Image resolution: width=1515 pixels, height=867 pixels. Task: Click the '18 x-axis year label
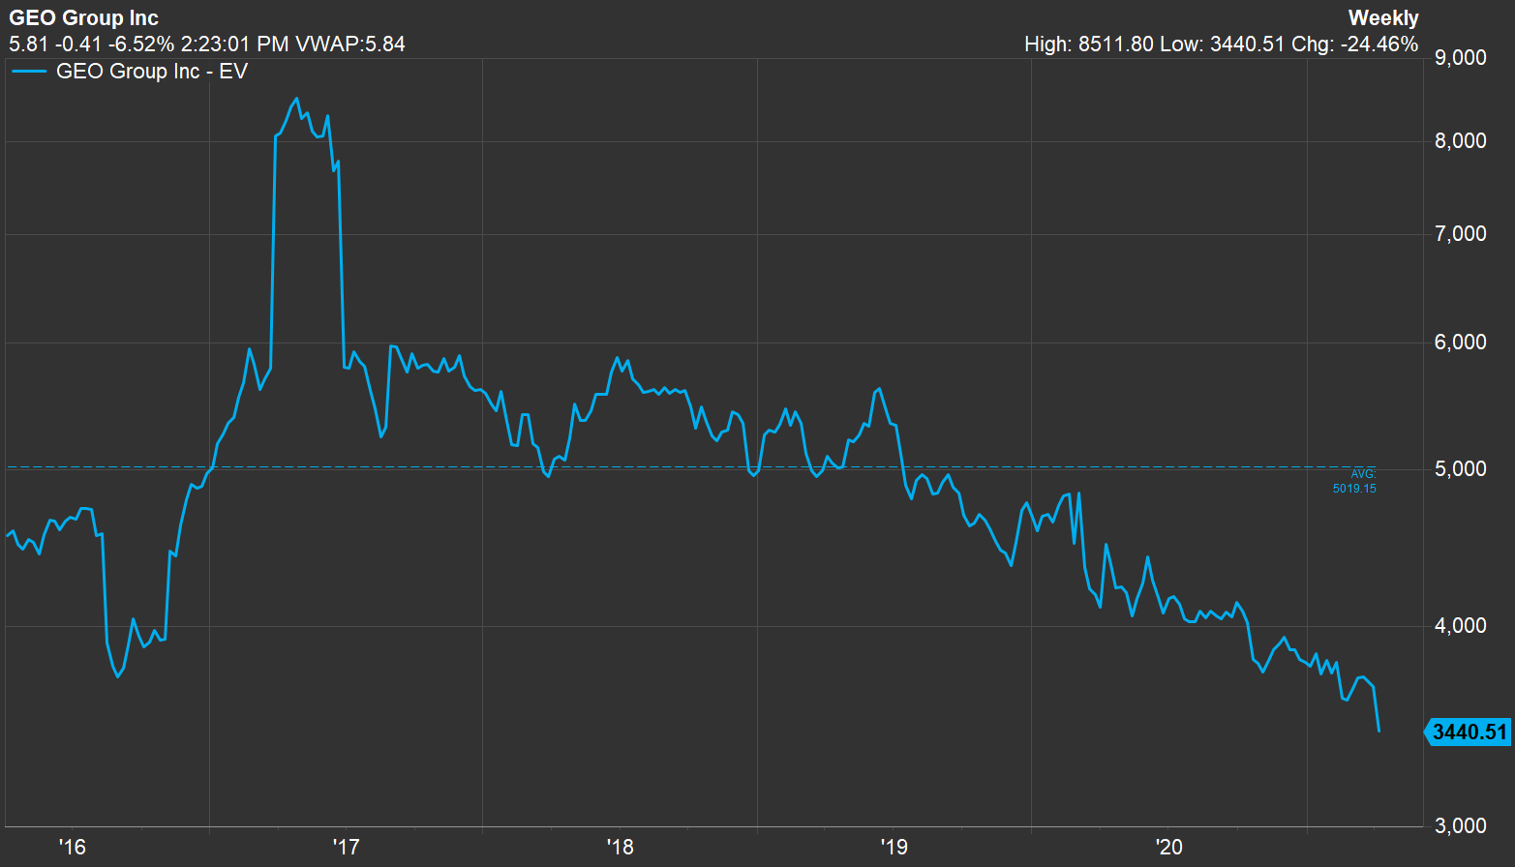pyautogui.click(x=620, y=847)
